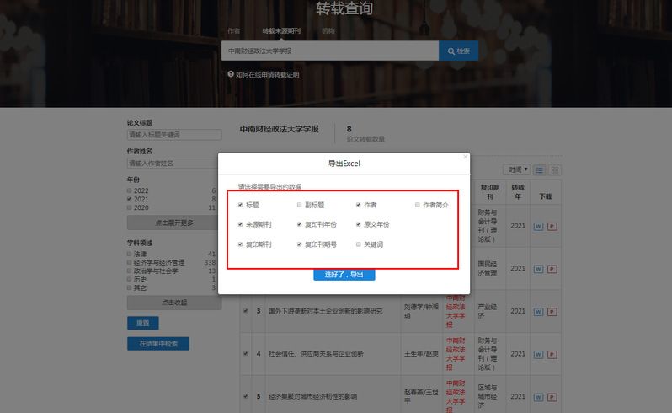Open the 时间 sort dropdown
The width and height of the screenshot is (672, 413).
[516, 170]
